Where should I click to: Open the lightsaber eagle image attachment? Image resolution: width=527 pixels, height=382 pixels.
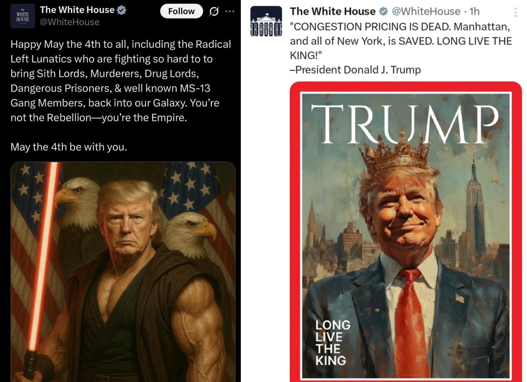(123, 272)
